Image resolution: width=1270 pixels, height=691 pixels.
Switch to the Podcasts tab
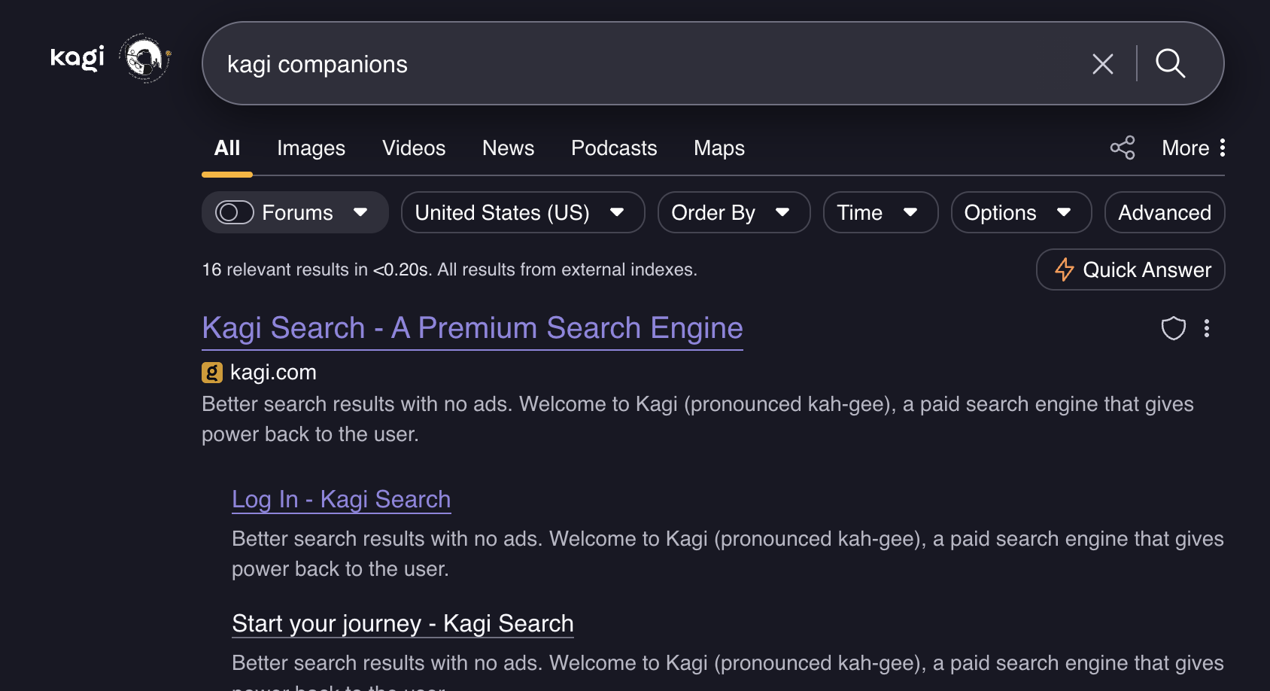tap(613, 148)
